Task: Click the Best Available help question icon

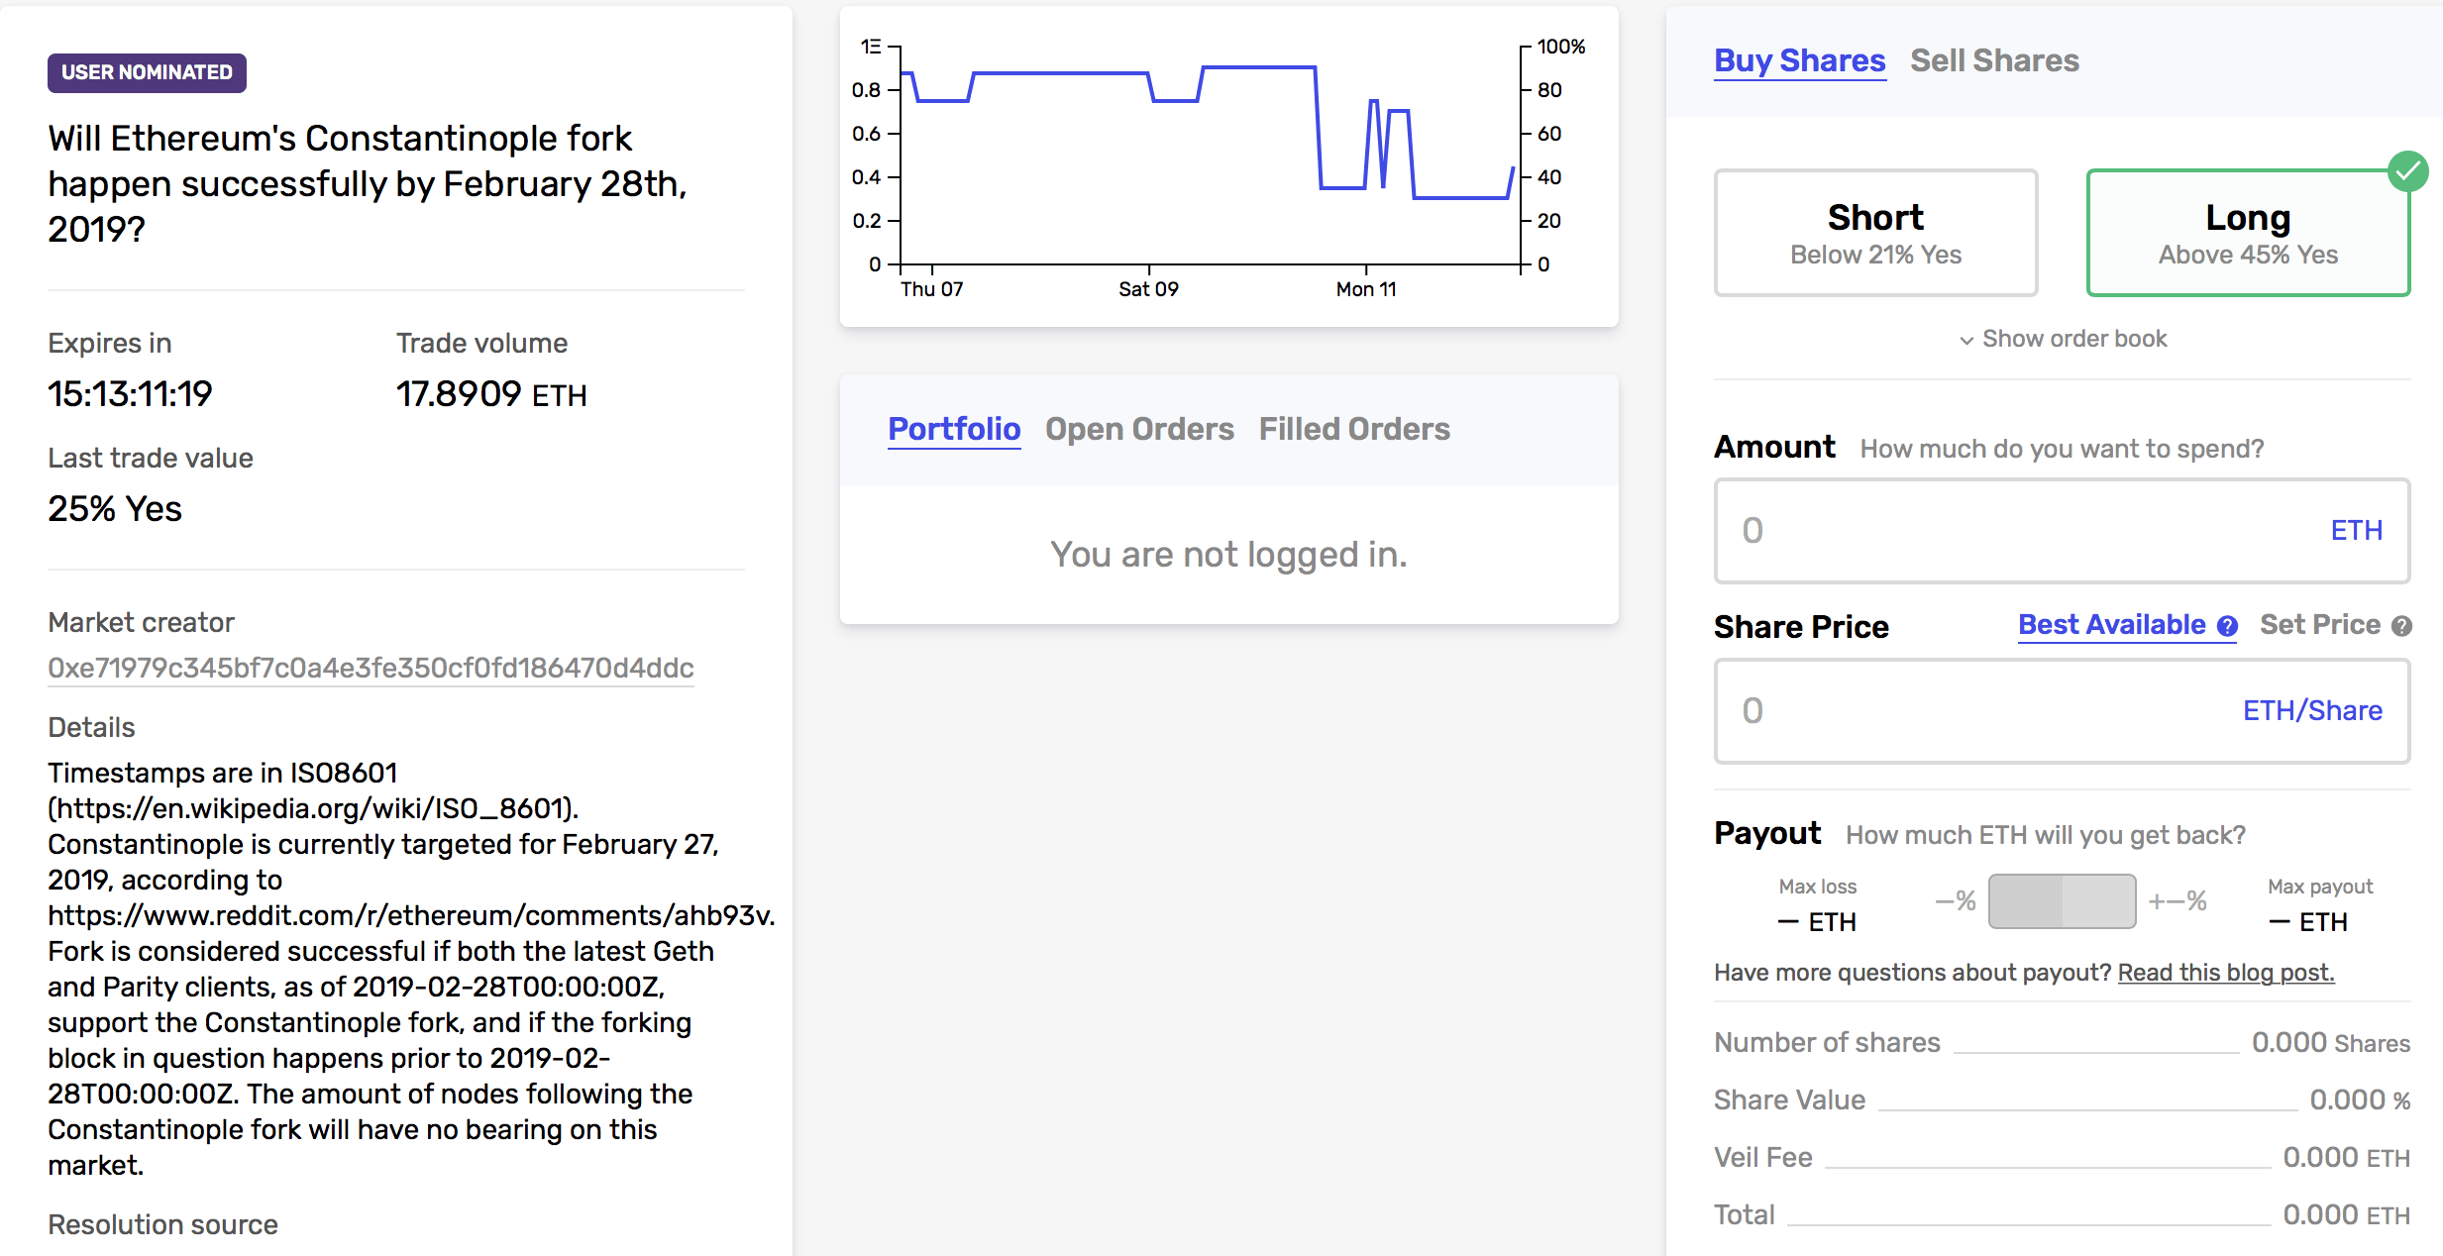Action: click(2227, 626)
